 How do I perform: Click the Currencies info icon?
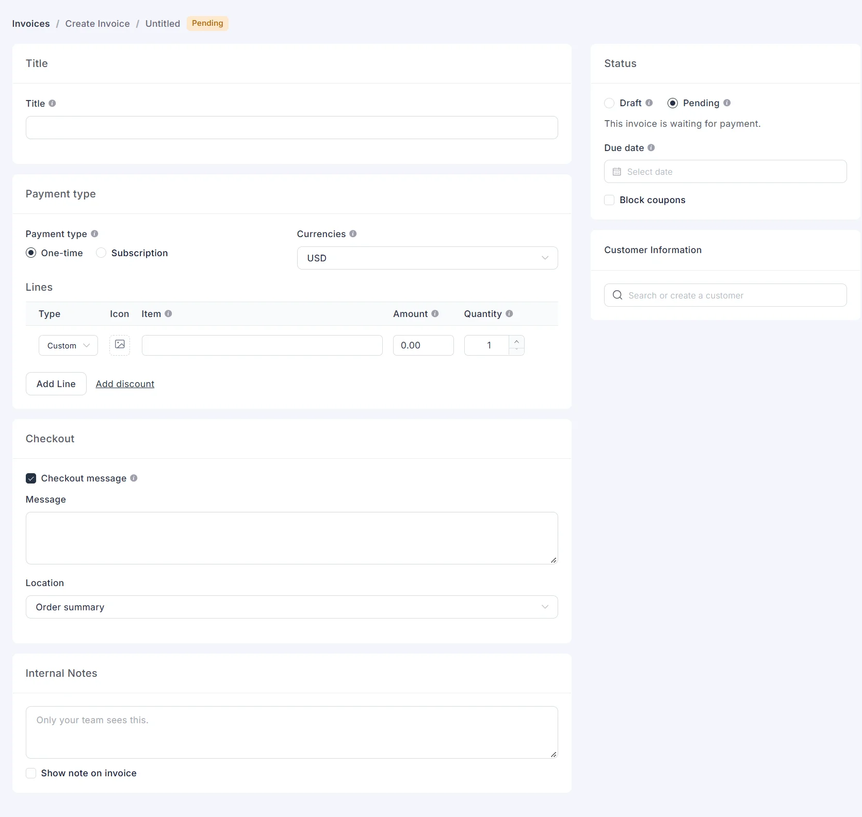pyautogui.click(x=353, y=234)
